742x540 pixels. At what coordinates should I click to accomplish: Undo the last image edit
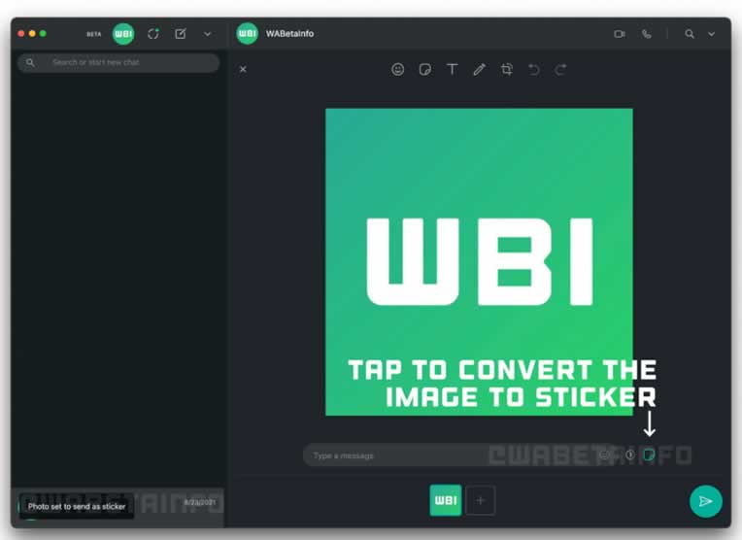click(x=534, y=70)
